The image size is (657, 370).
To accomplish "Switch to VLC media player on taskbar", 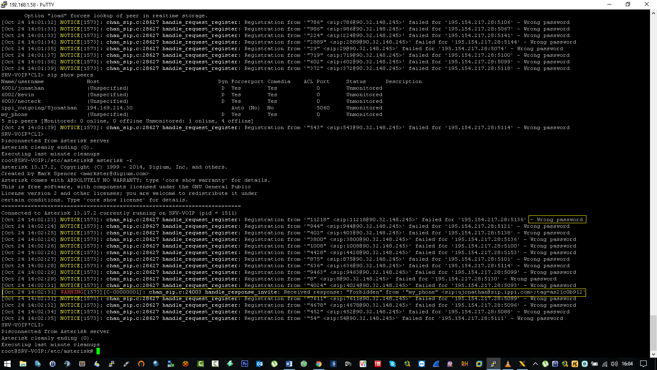I will [x=508, y=364].
